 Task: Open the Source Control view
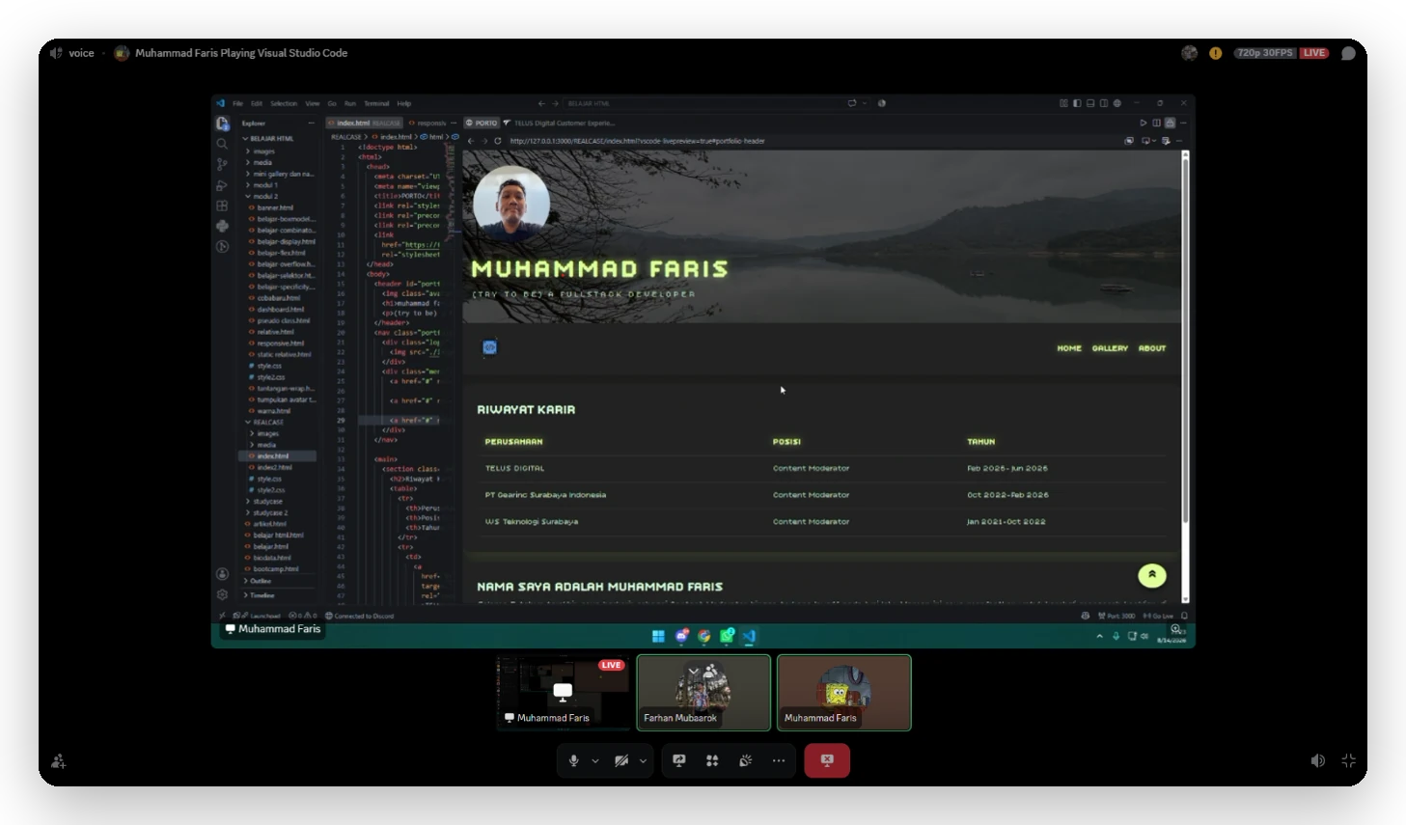222,164
